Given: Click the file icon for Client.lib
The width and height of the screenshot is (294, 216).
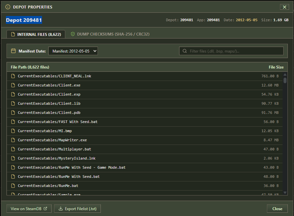Looking at the screenshot, I should pyautogui.click(x=13, y=103).
